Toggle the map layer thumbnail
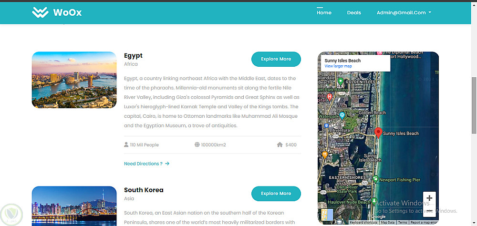Screen dimensions: 477x226 (x=327, y=215)
